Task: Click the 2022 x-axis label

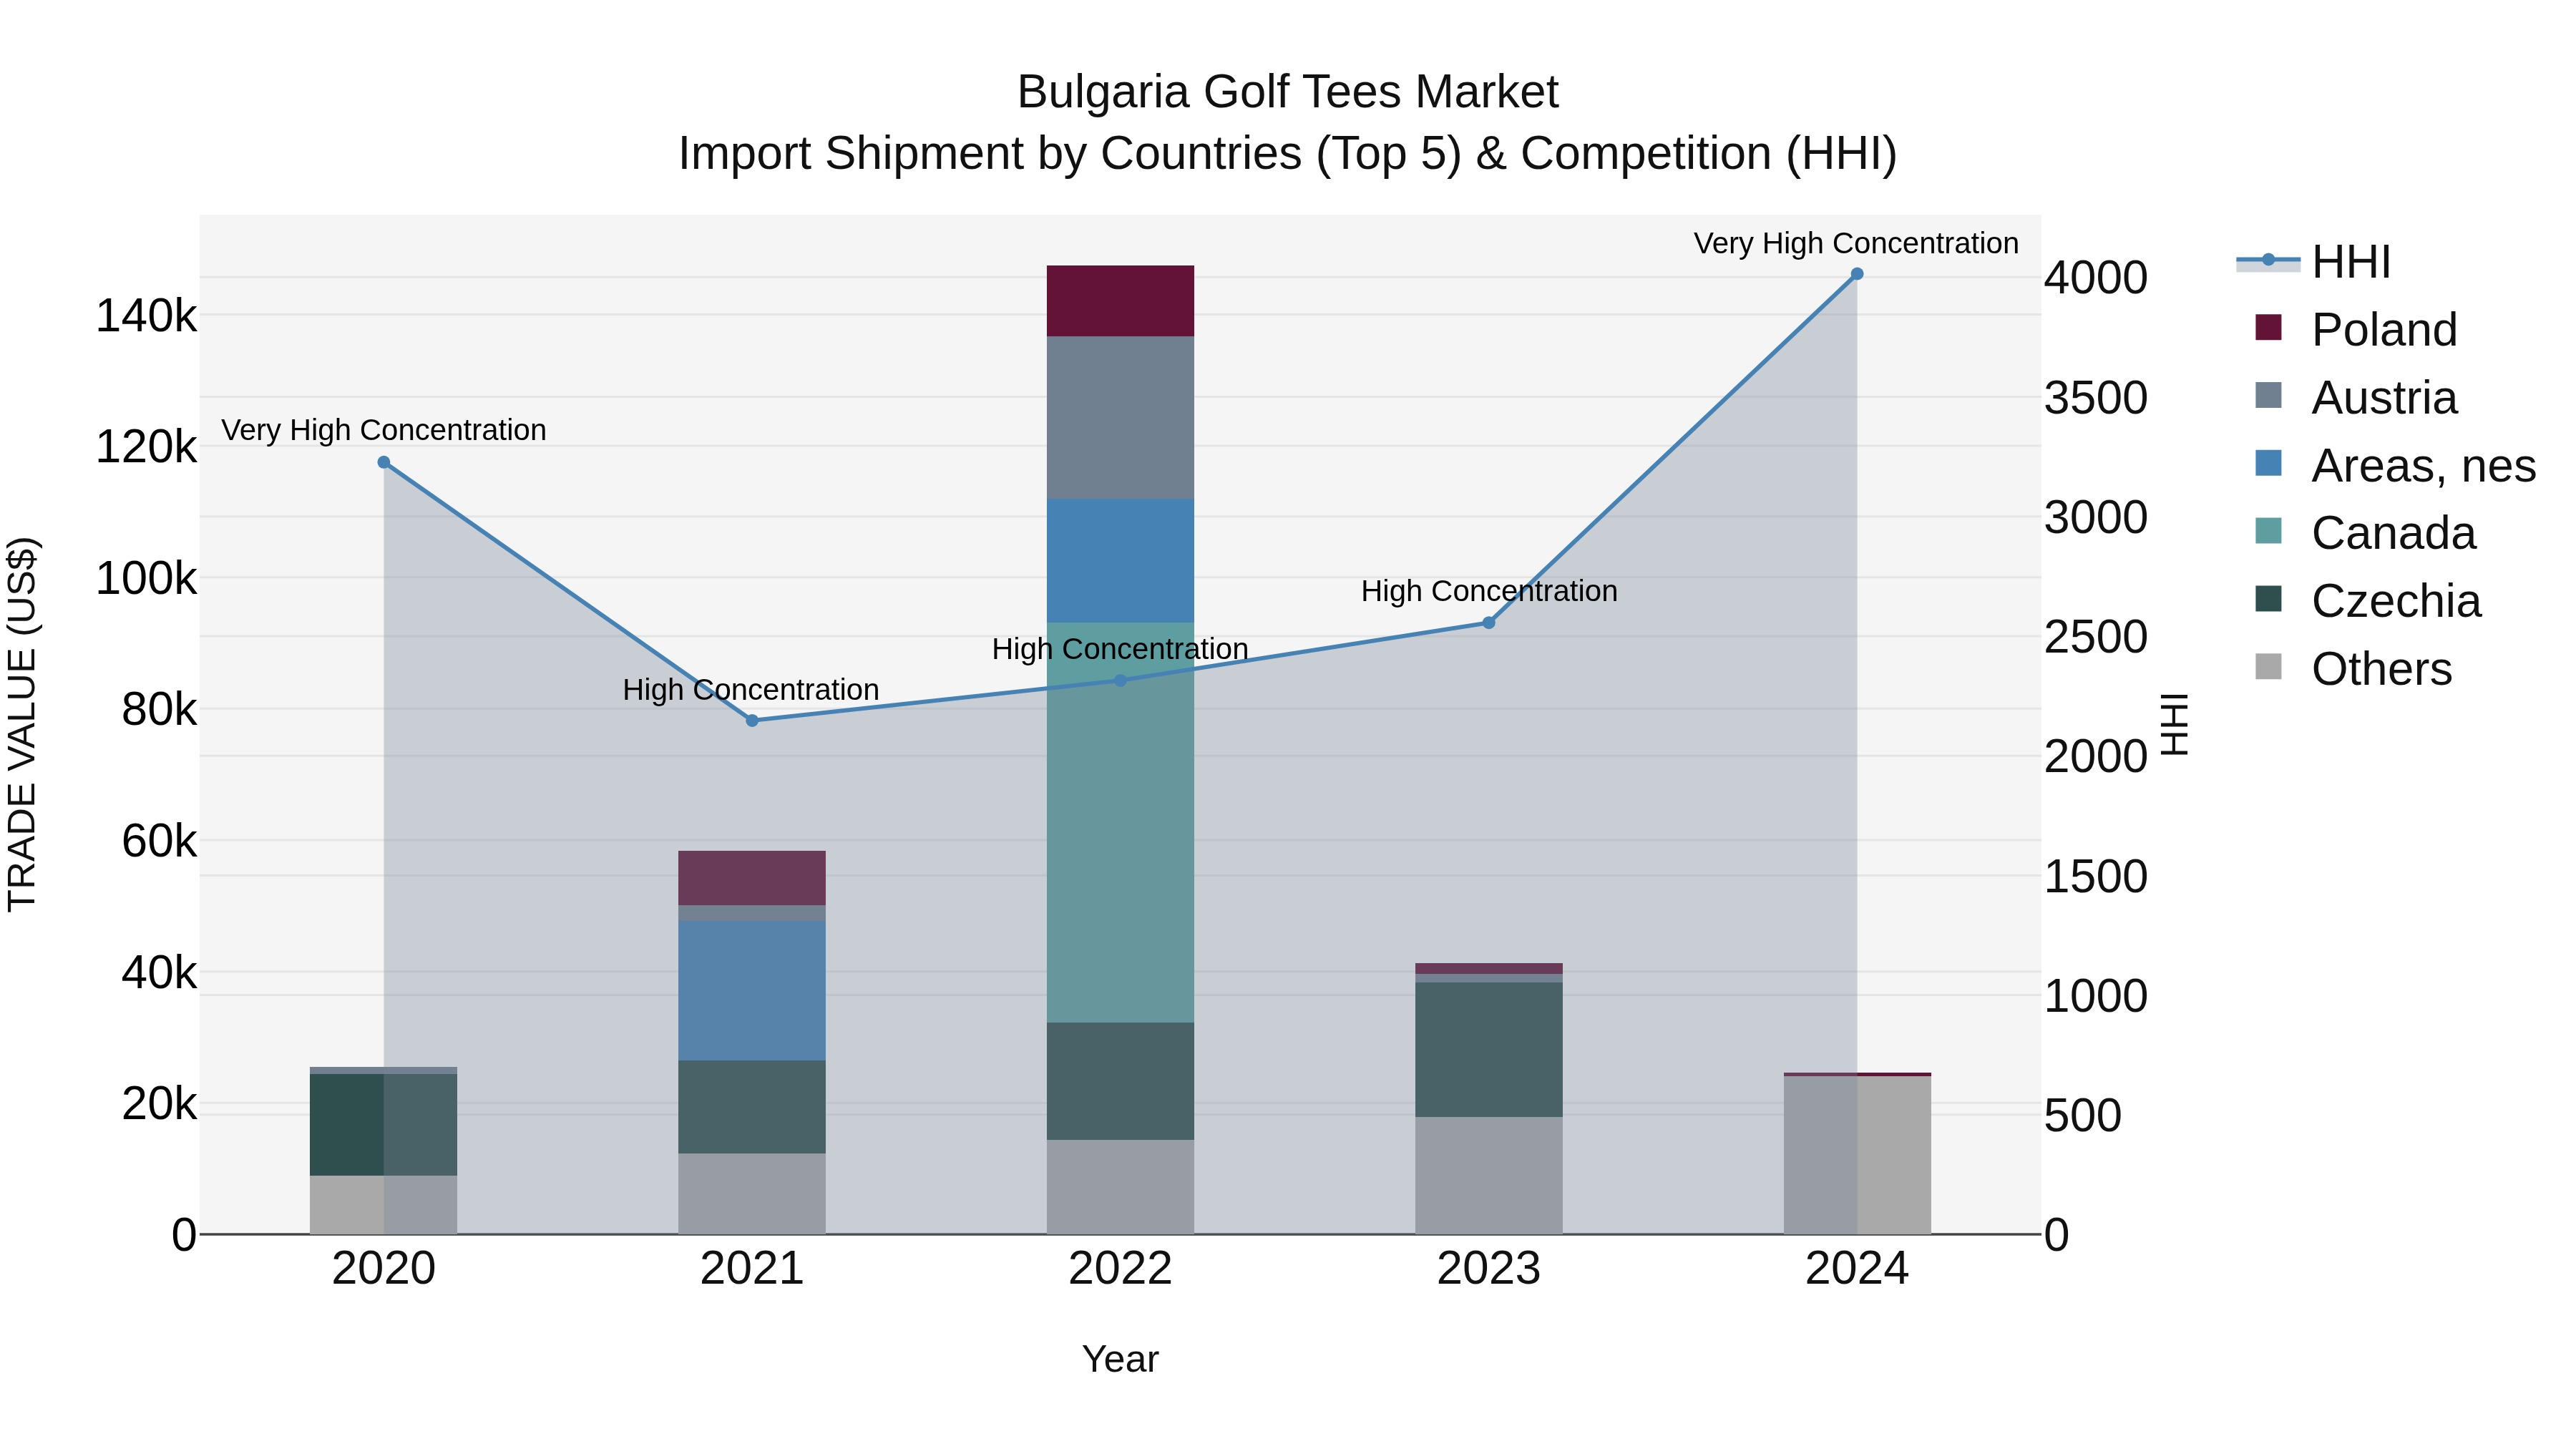Action: (x=1120, y=1269)
